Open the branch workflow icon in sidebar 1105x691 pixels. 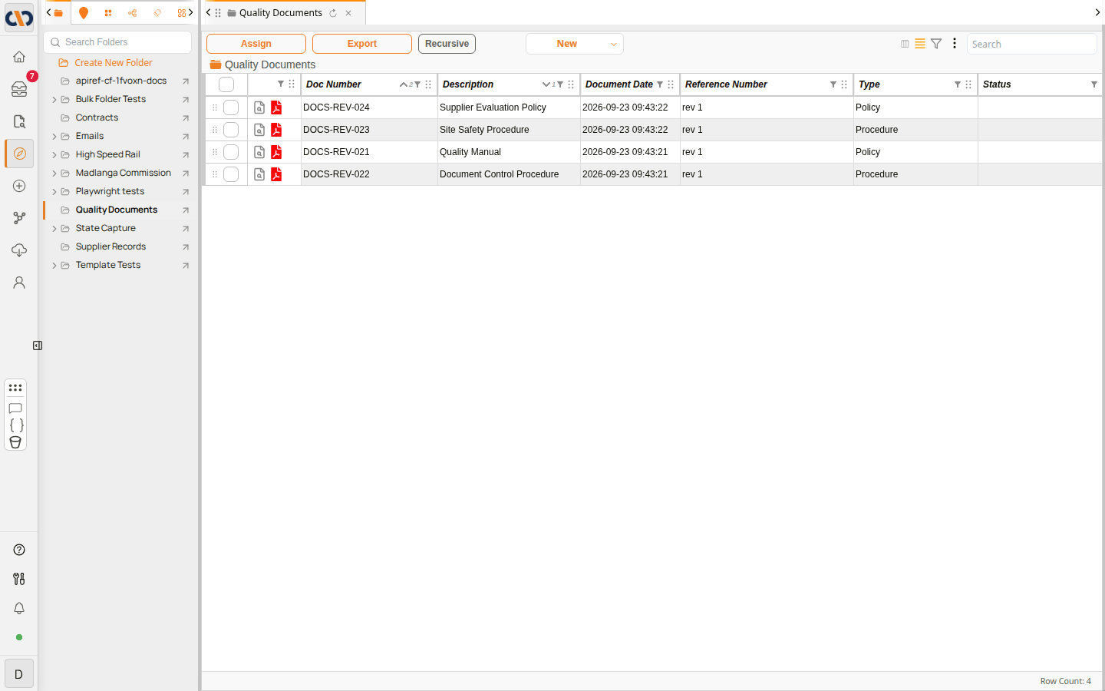(19, 218)
